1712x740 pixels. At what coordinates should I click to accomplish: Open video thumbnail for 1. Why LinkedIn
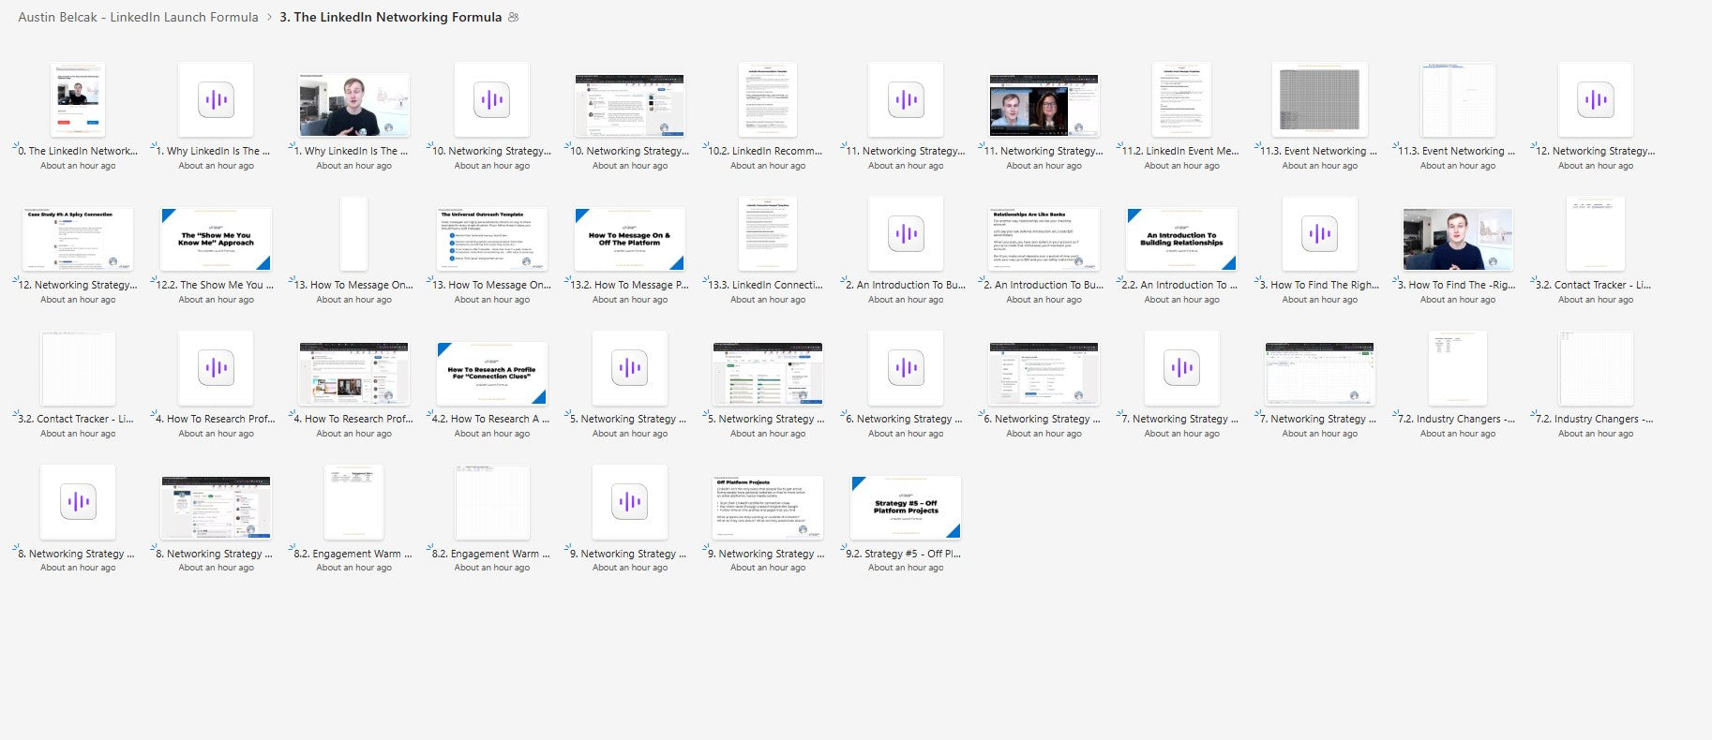click(x=353, y=105)
